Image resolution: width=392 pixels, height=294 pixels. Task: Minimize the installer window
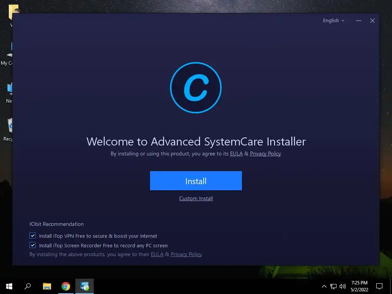coord(358,21)
